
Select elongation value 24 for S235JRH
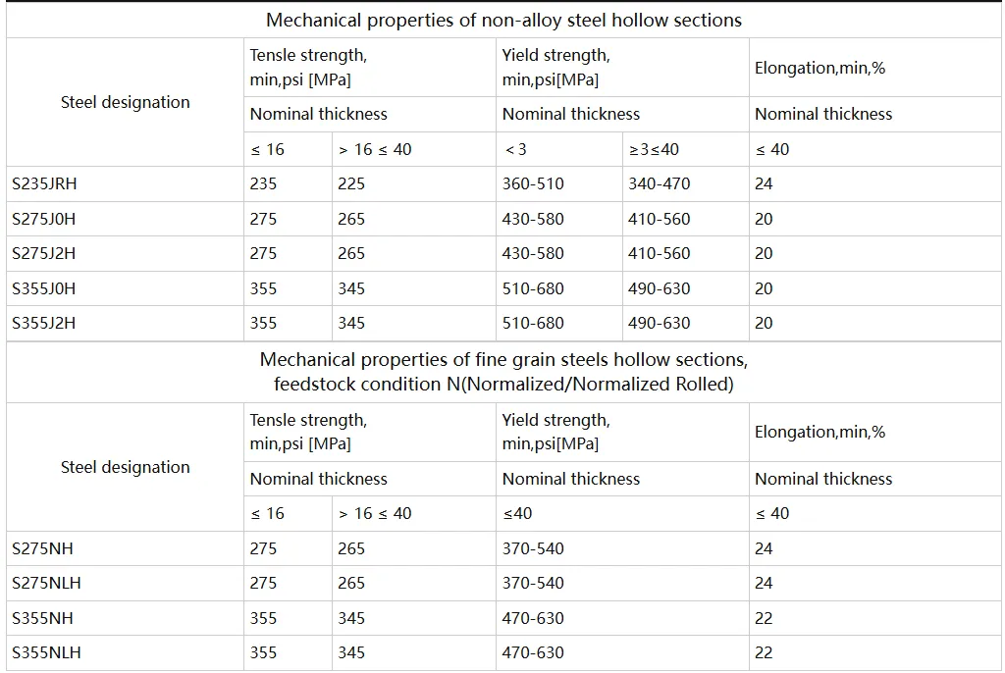764,184
